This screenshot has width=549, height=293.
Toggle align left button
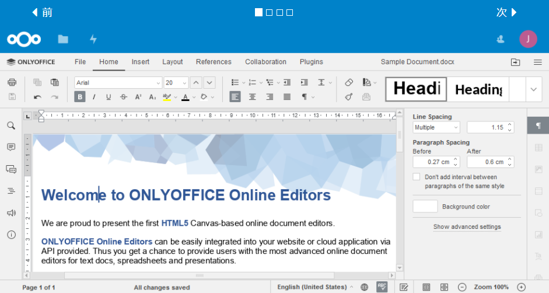tap(235, 97)
